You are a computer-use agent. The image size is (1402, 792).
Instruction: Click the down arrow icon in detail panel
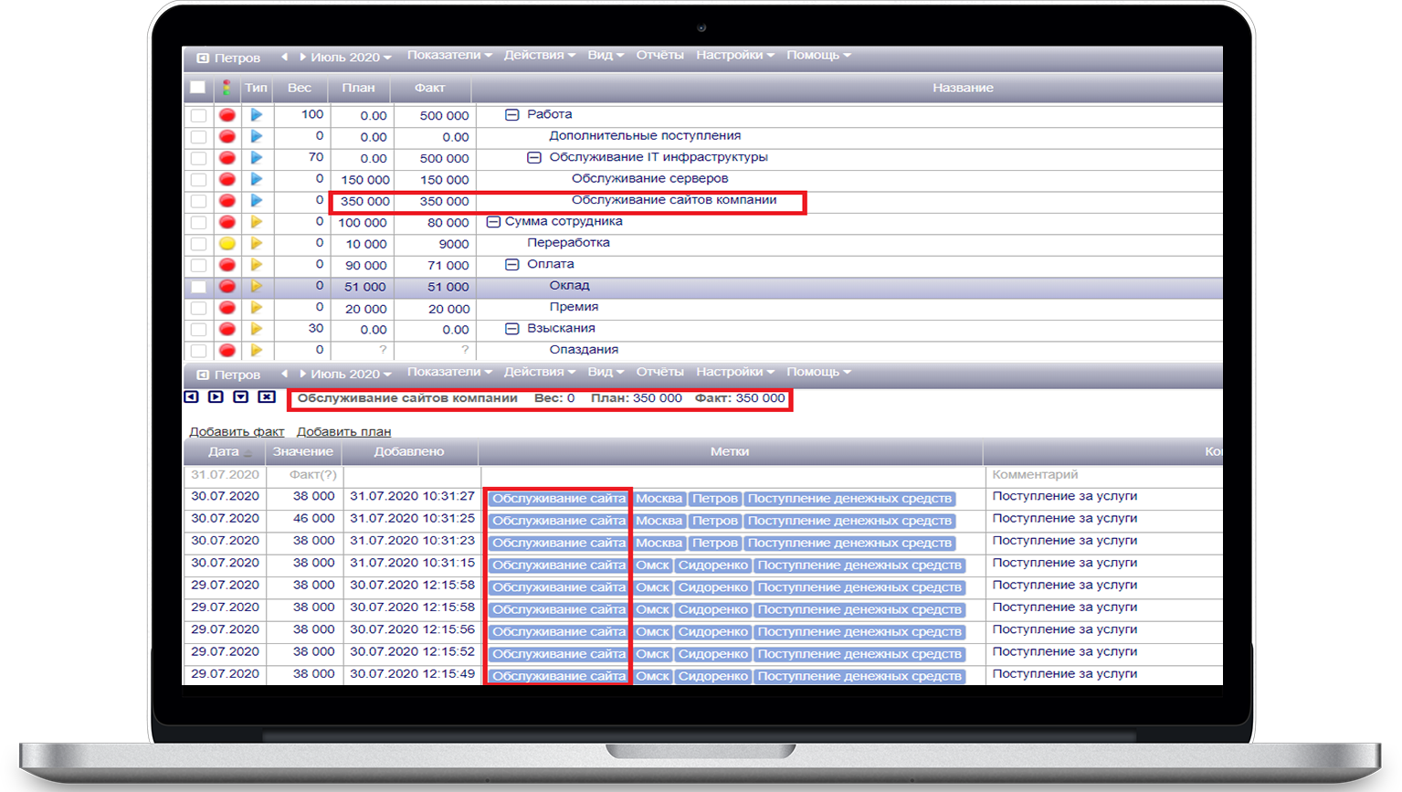tap(240, 397)
